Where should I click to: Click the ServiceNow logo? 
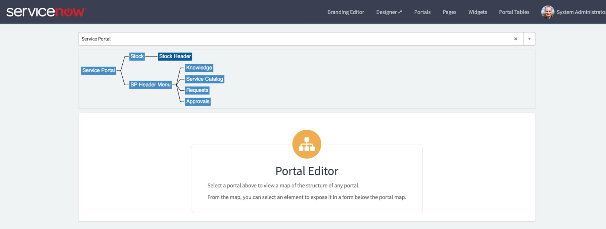click(46, 12)
